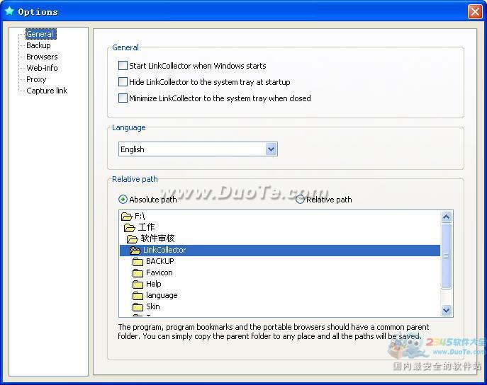
Task: Select the F:\ row in folder list
Action: tap(280, 216)
